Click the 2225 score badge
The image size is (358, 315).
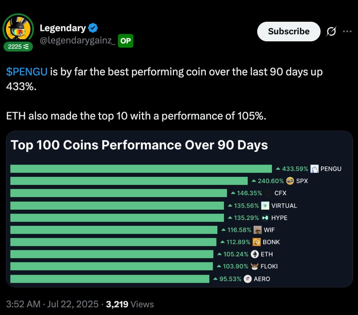18,47
